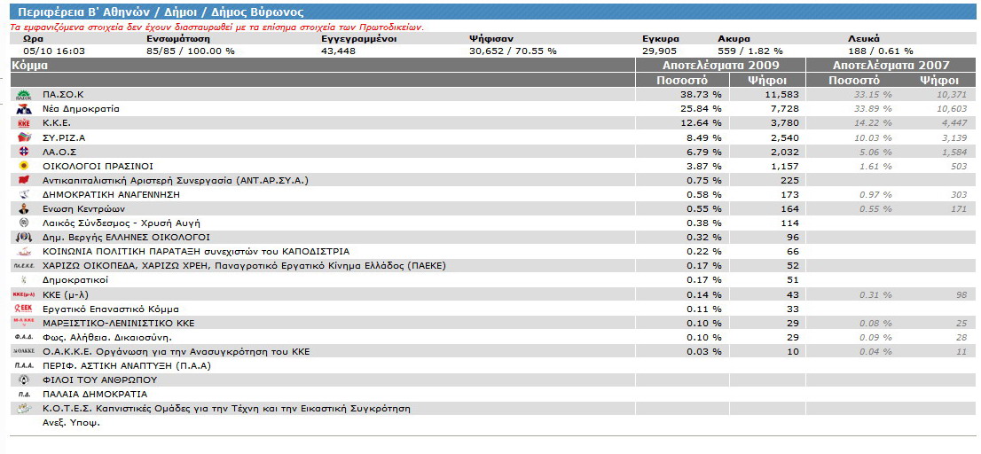Click the ΛΑ.Ο.Σ party emblem
The image size is (981, 454).
[x=24, y=152]
